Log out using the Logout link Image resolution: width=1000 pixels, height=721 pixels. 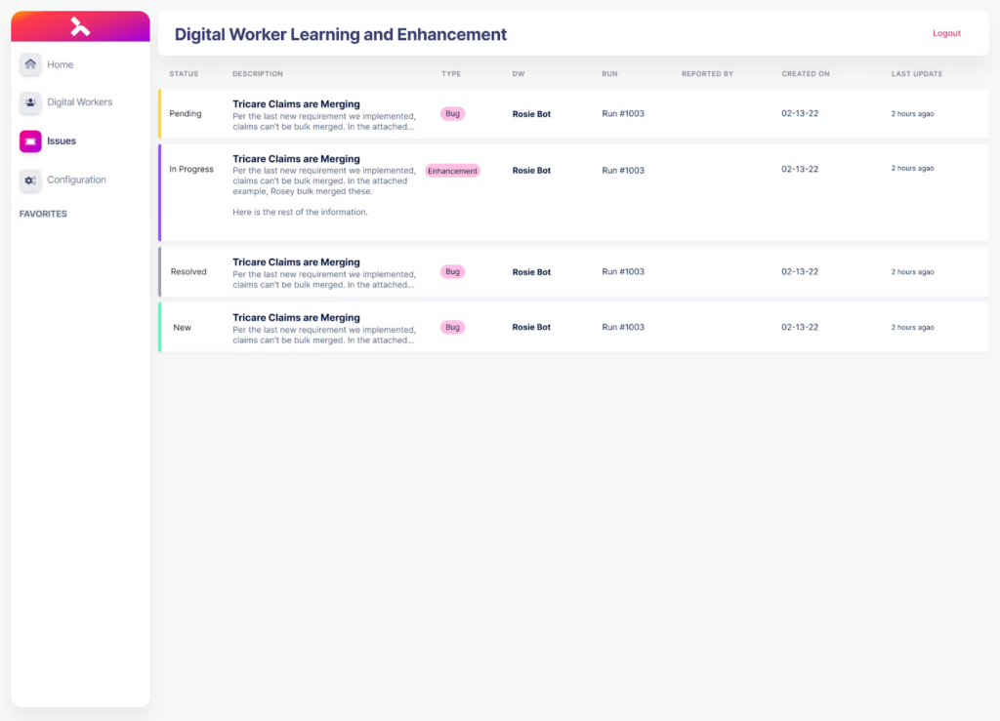(x=946, y=33)
